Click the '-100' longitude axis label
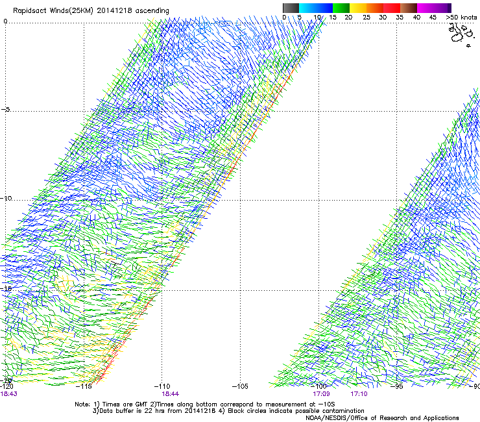Screen dimensions: 480x422 pyautogui.click(x=318, y=386)
